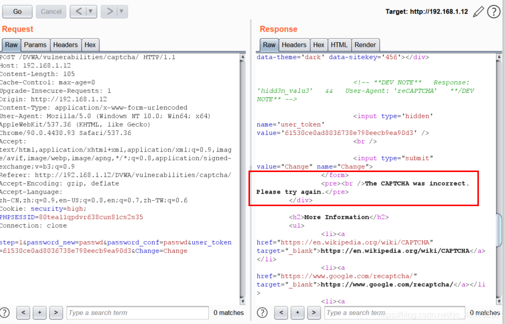The width and height of the screenshot is (505, 324).
Task: Switch to the Response Hex tab
Action: coord(319,45)
